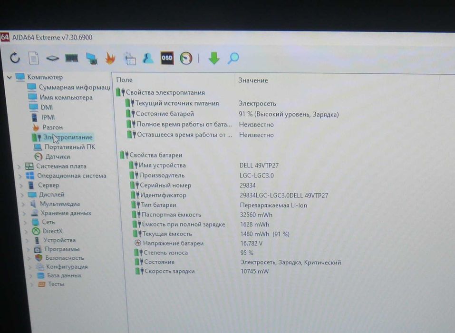Open the DMI tree item
The height and width of the screenshot is (333, 455).
coord(41,107)
